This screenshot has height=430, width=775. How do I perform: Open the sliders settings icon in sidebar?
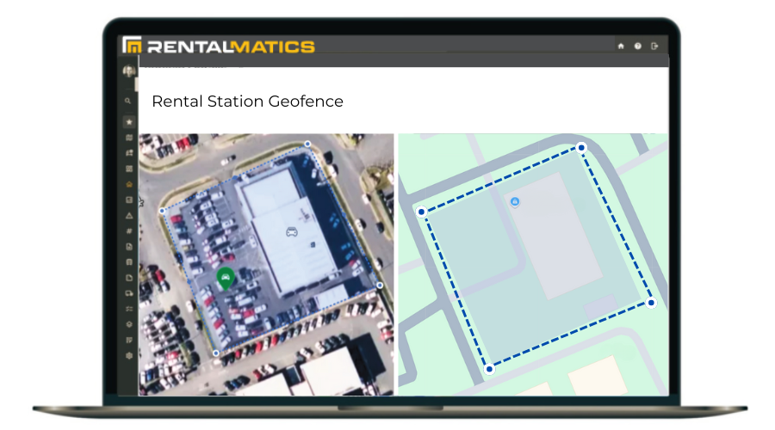coord(129,309)
